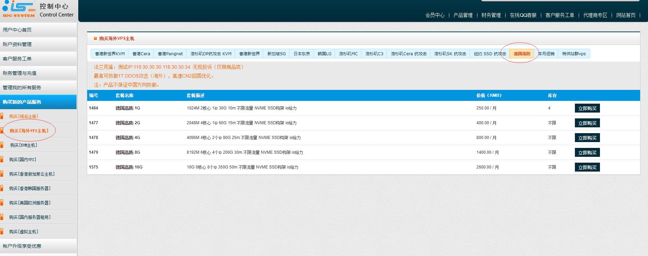The width and height of the screenshot is (648, 256).
Task: Click description of 德国高防 8G package
Action: 245,152
